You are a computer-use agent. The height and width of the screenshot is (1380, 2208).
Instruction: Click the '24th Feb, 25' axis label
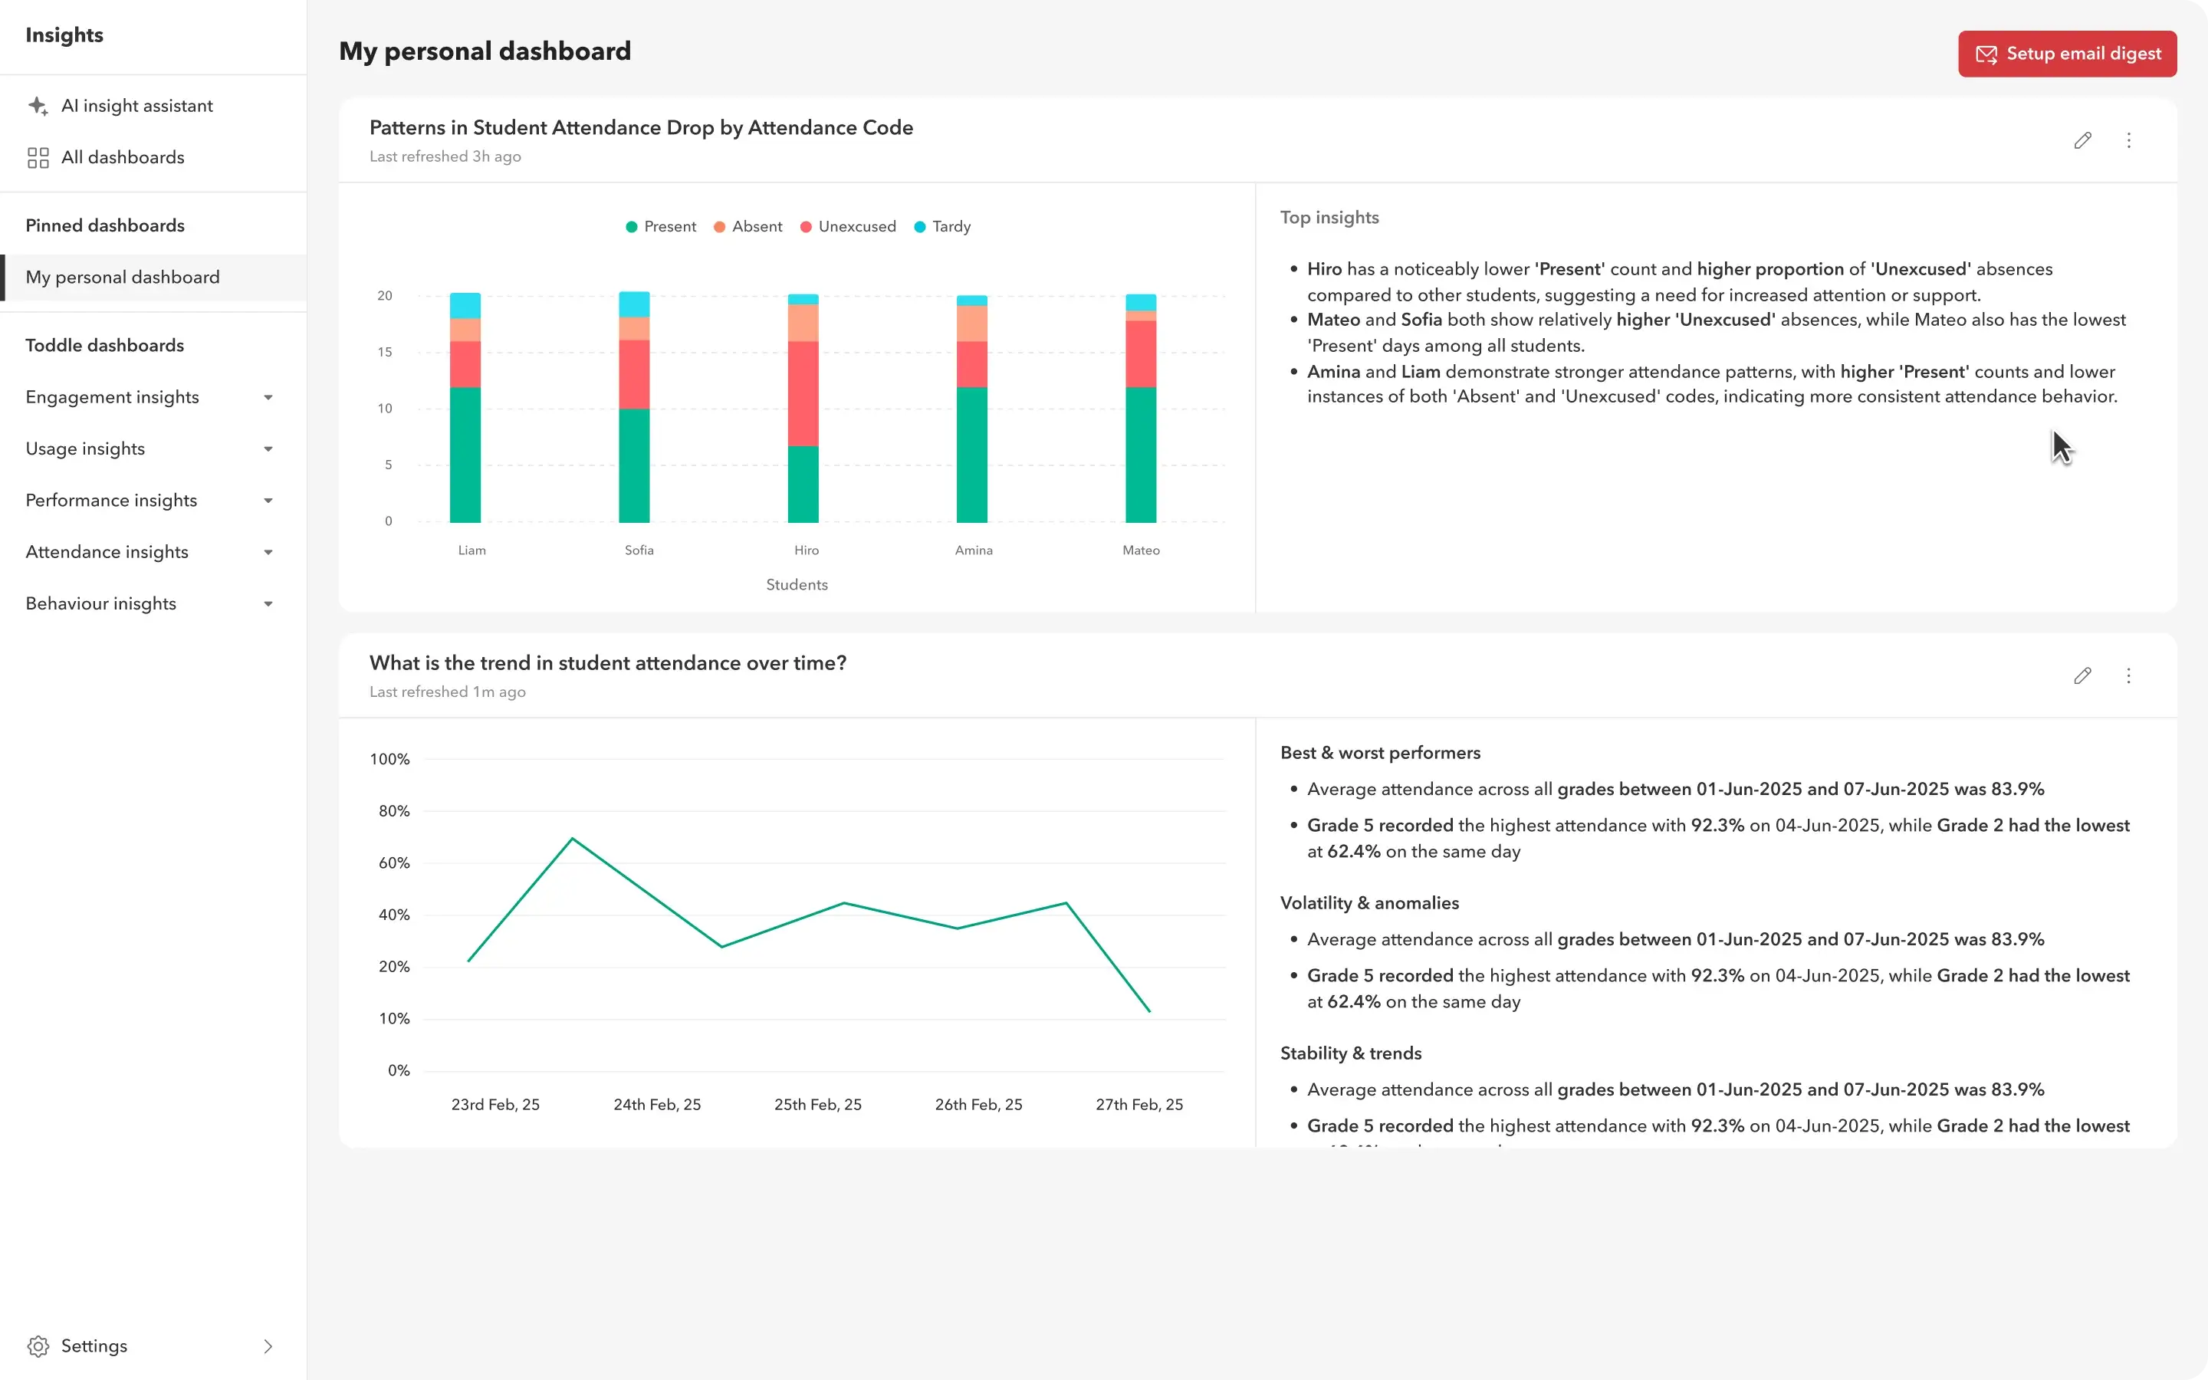(x=657, y=1104)
